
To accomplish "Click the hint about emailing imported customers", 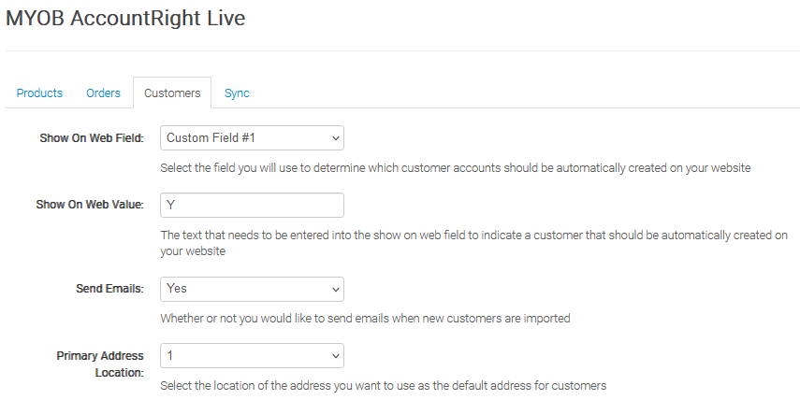I will [365, 318].
